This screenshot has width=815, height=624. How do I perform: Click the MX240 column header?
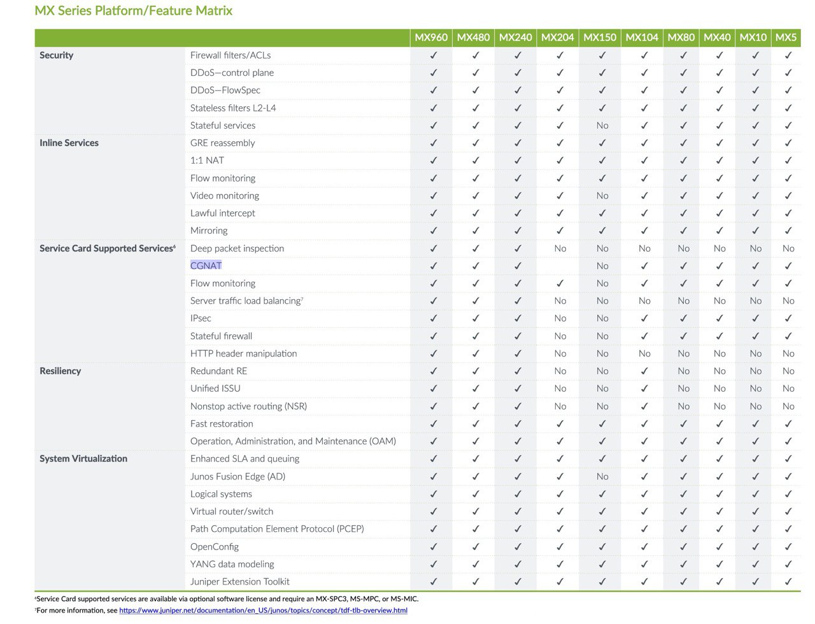point(515,38)
